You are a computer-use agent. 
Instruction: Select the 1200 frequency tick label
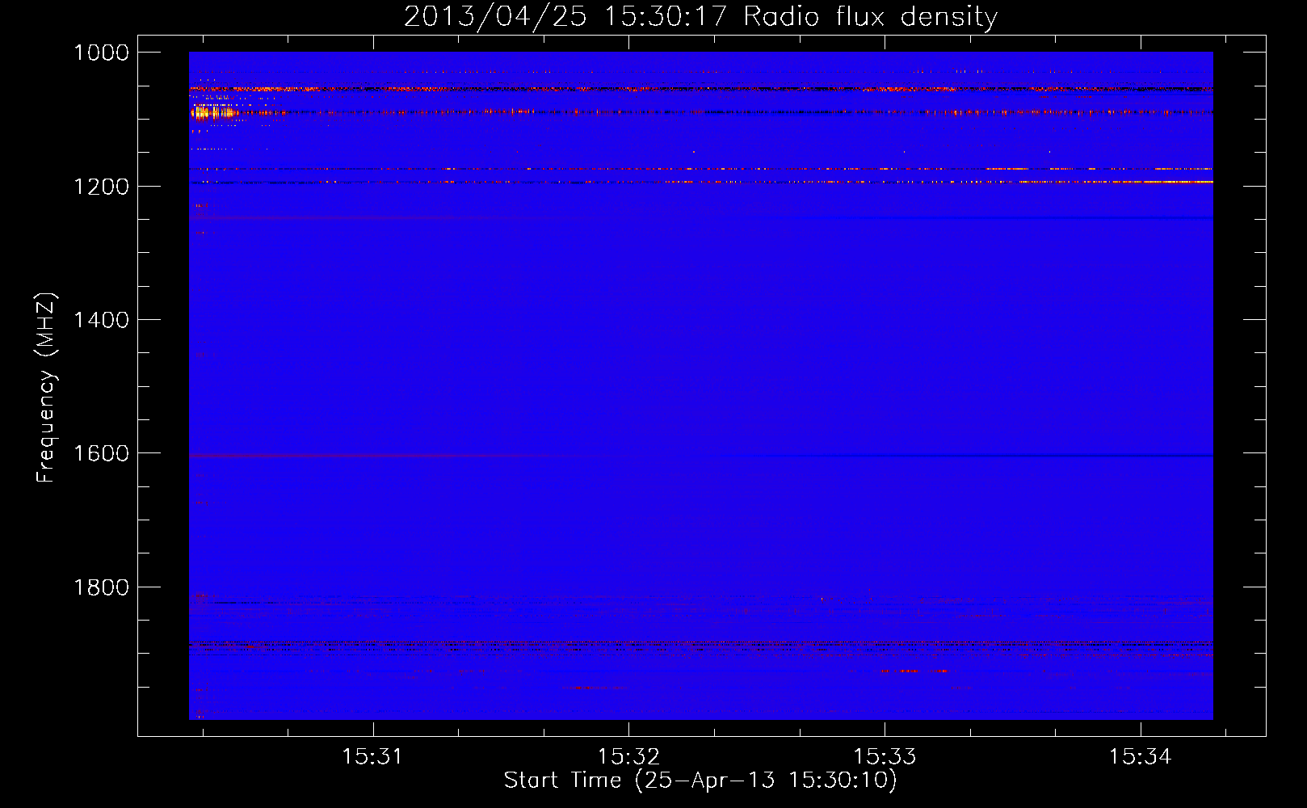pyautogui.click(x=101, y=187)
